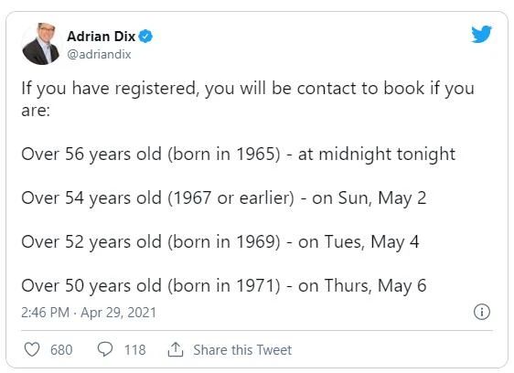Click the 'Over 56 years old' text
The height and width of the screenshot is (373, 514).
pyautogui.click(x=91, y=155)
